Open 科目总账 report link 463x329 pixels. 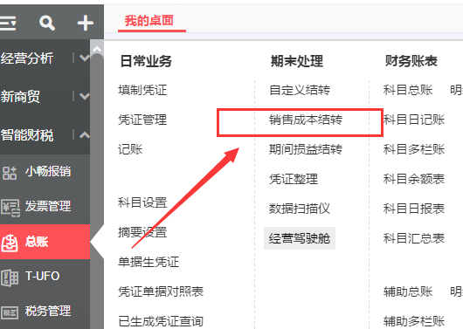click(x=408, y=90)
